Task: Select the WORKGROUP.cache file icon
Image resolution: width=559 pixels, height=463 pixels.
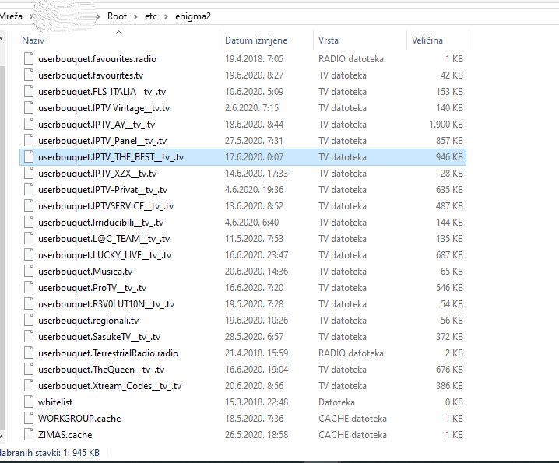Action: point(30,419)
